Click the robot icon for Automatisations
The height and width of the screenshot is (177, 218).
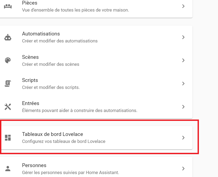pos(8,37)
